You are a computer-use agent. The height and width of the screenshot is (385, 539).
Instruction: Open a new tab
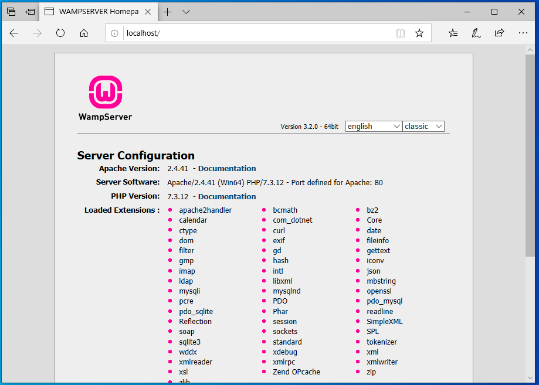pyautogui.click(x=168, y=12)
